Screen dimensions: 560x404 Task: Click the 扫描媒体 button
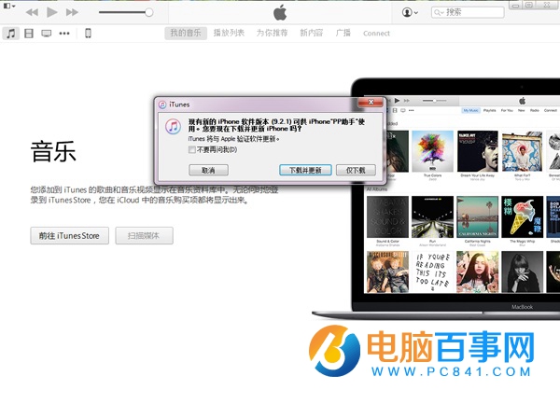tap(145, 236)
